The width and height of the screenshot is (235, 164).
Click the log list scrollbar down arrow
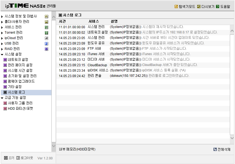click(x=232, y=138)
